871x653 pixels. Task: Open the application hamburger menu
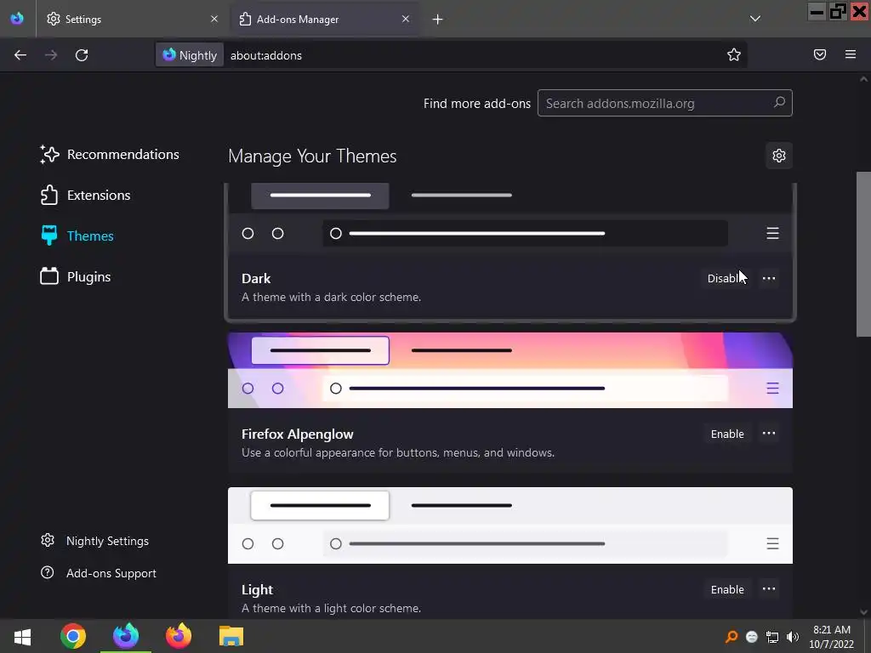click(x=851, y=54)
